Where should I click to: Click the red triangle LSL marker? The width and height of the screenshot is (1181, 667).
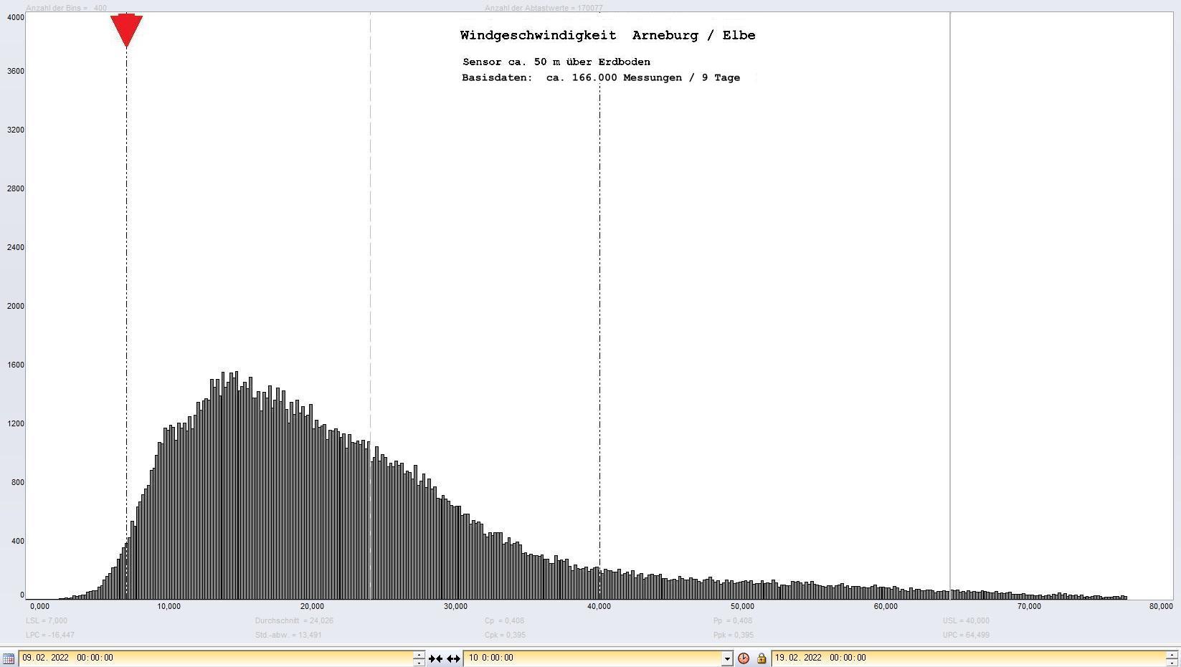coord(126,30)
